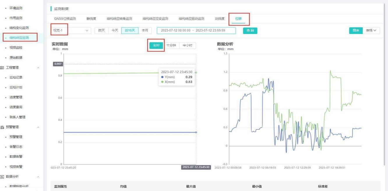
Task: Open 视频监控 in the sidebar
Action: 16,48
